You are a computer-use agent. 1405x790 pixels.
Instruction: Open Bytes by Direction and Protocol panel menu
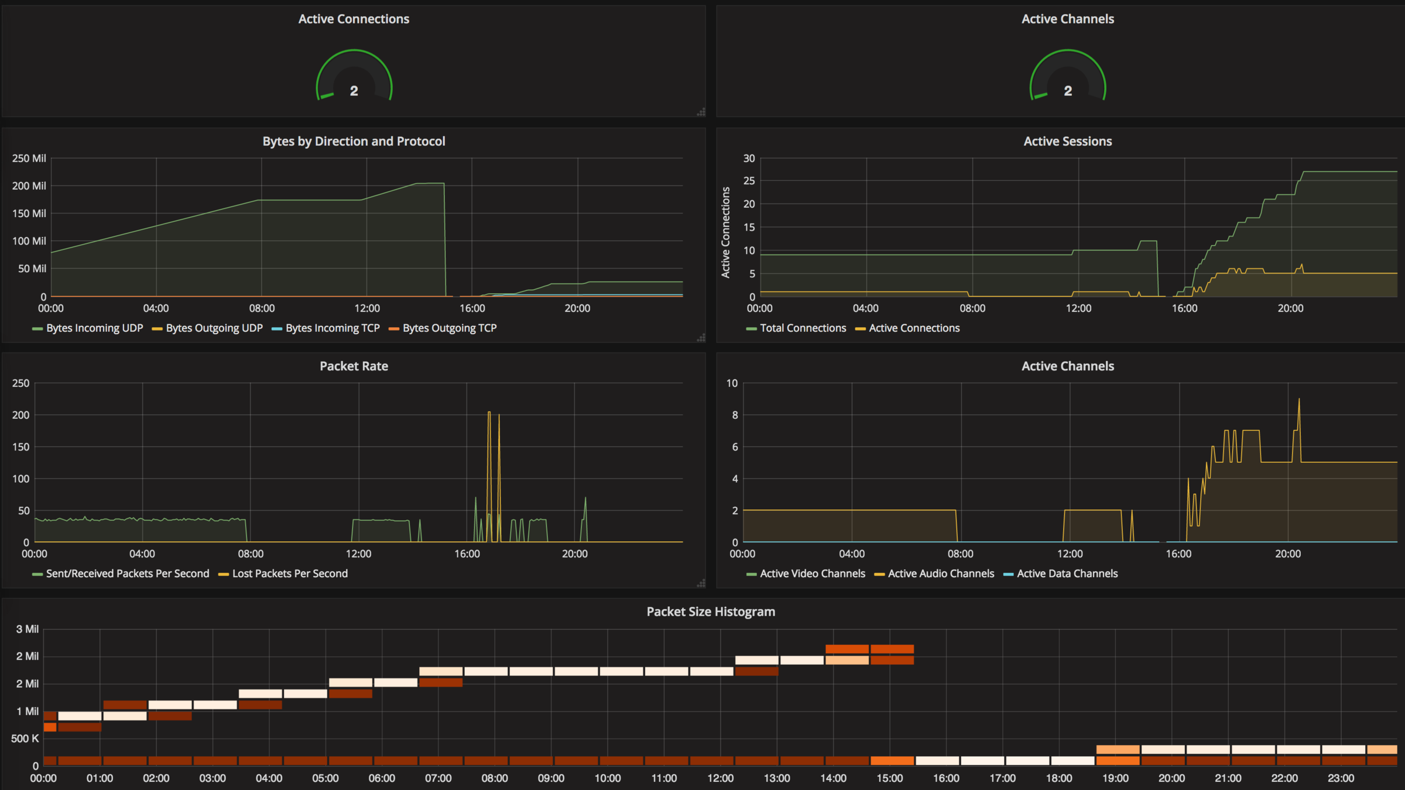(x=354, y=142)
